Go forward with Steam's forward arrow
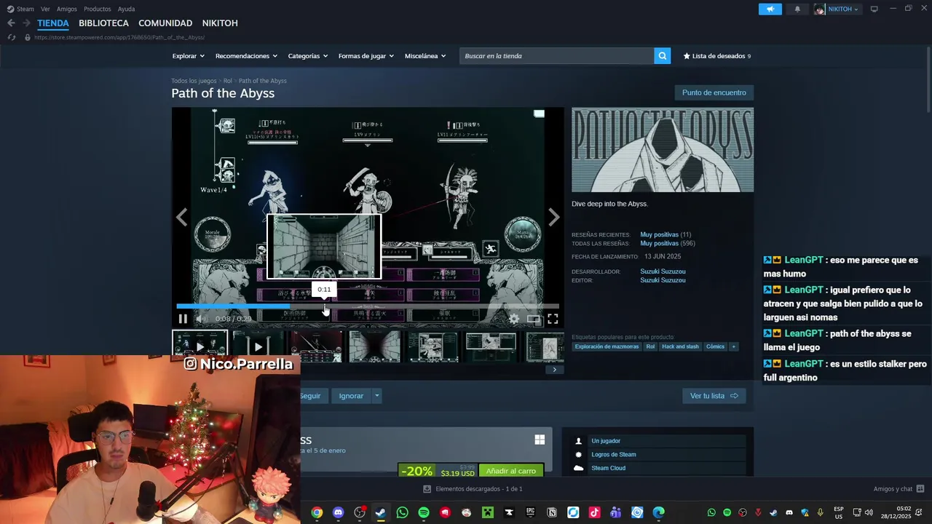Screen dimensions: 932x524 click(x=26, y=23)
